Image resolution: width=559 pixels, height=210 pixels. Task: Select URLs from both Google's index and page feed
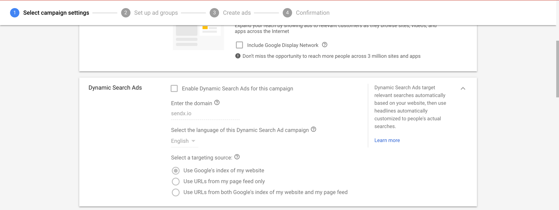[x=176, y=192]
